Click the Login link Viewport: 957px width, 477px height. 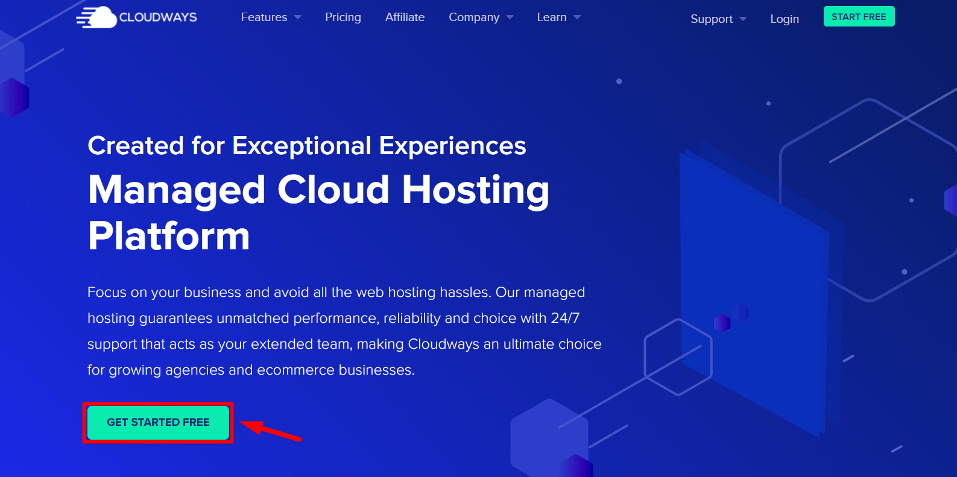[784, 19]
